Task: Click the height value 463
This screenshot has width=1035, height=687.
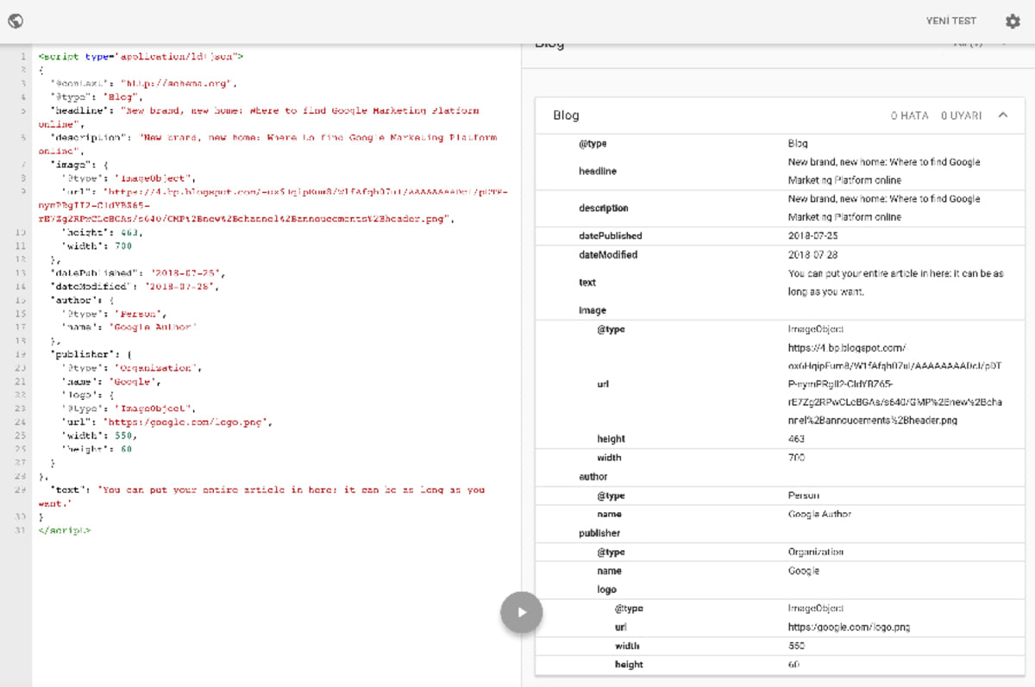Action: coord(796,439)
